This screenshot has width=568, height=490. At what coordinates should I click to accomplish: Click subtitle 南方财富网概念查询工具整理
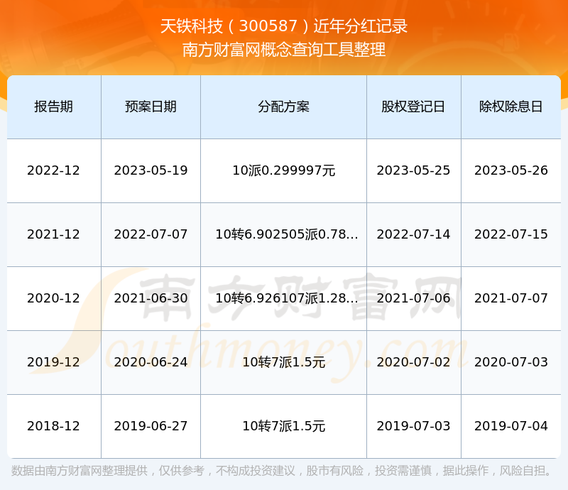283,50
